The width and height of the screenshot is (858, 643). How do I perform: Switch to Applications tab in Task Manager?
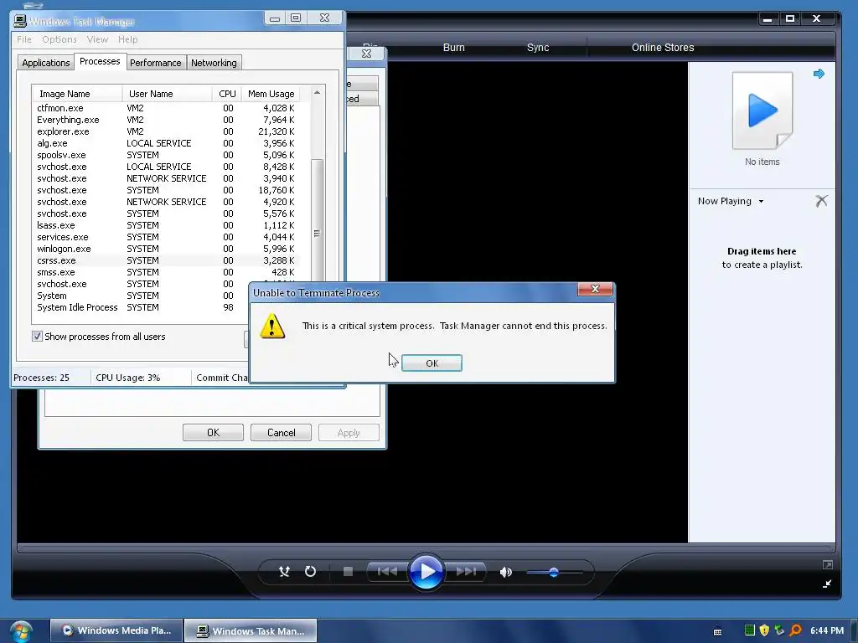[45, 63]
